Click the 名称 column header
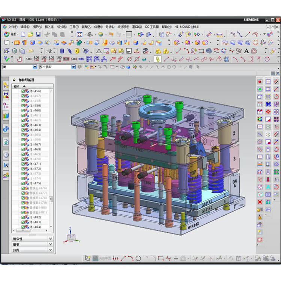 click(16, 86)
